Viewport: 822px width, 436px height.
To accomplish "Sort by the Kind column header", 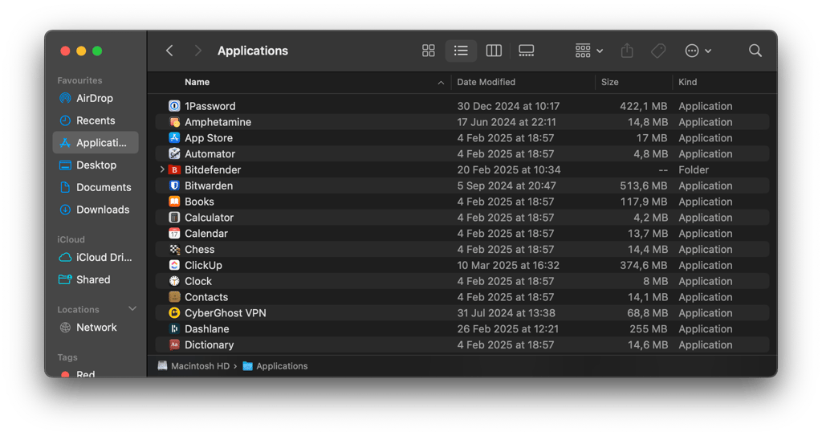I will [x=688, y=82].
